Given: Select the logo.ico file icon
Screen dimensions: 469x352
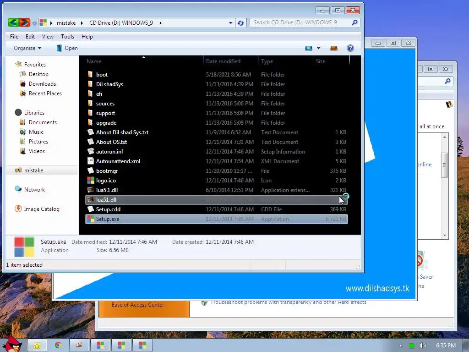Looking at the screenshot, I should point(90,180).
